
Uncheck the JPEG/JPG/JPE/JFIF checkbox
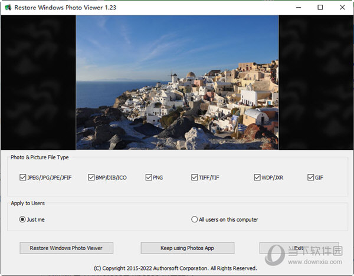(23, 177)
